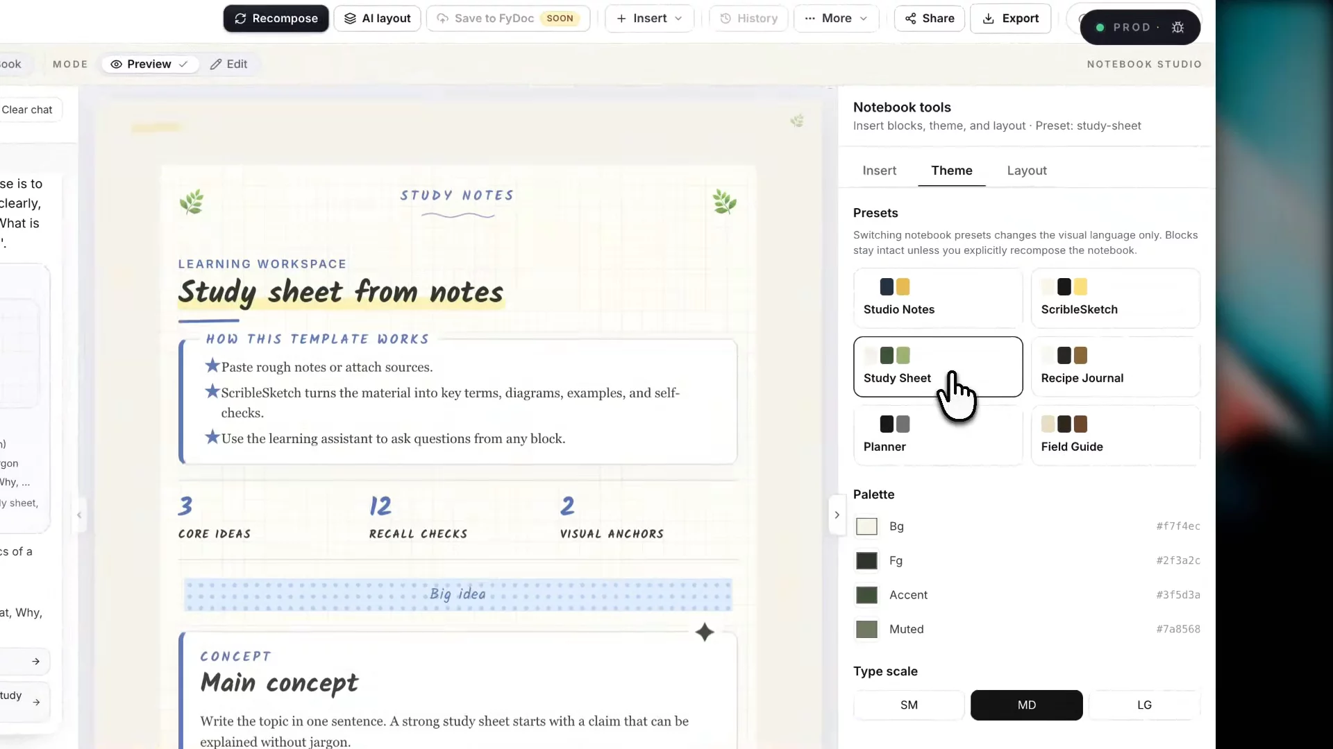This screenshot has width=1333, height=749.
Task: Click the Big idea banner
Action: [x=458, y=594]
